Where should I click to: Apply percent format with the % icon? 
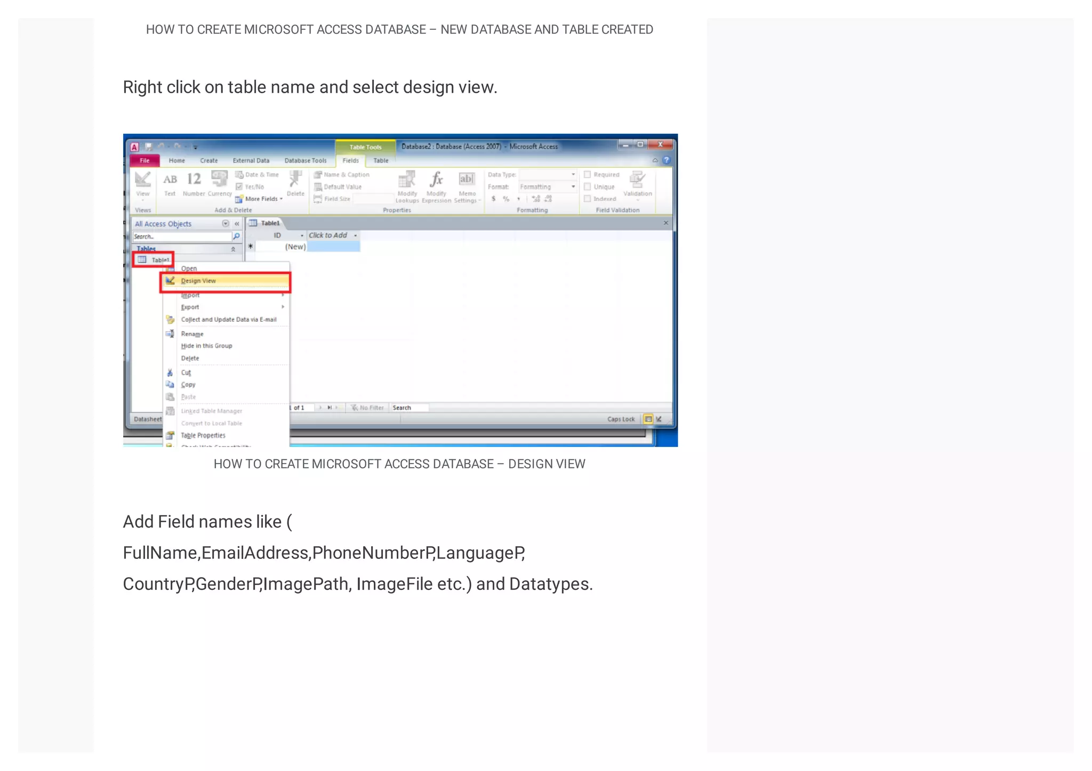(506, 199)
